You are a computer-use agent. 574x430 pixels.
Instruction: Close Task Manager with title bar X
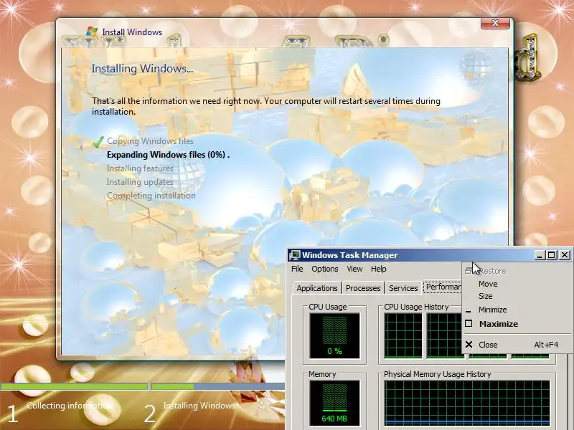[565, 255]
